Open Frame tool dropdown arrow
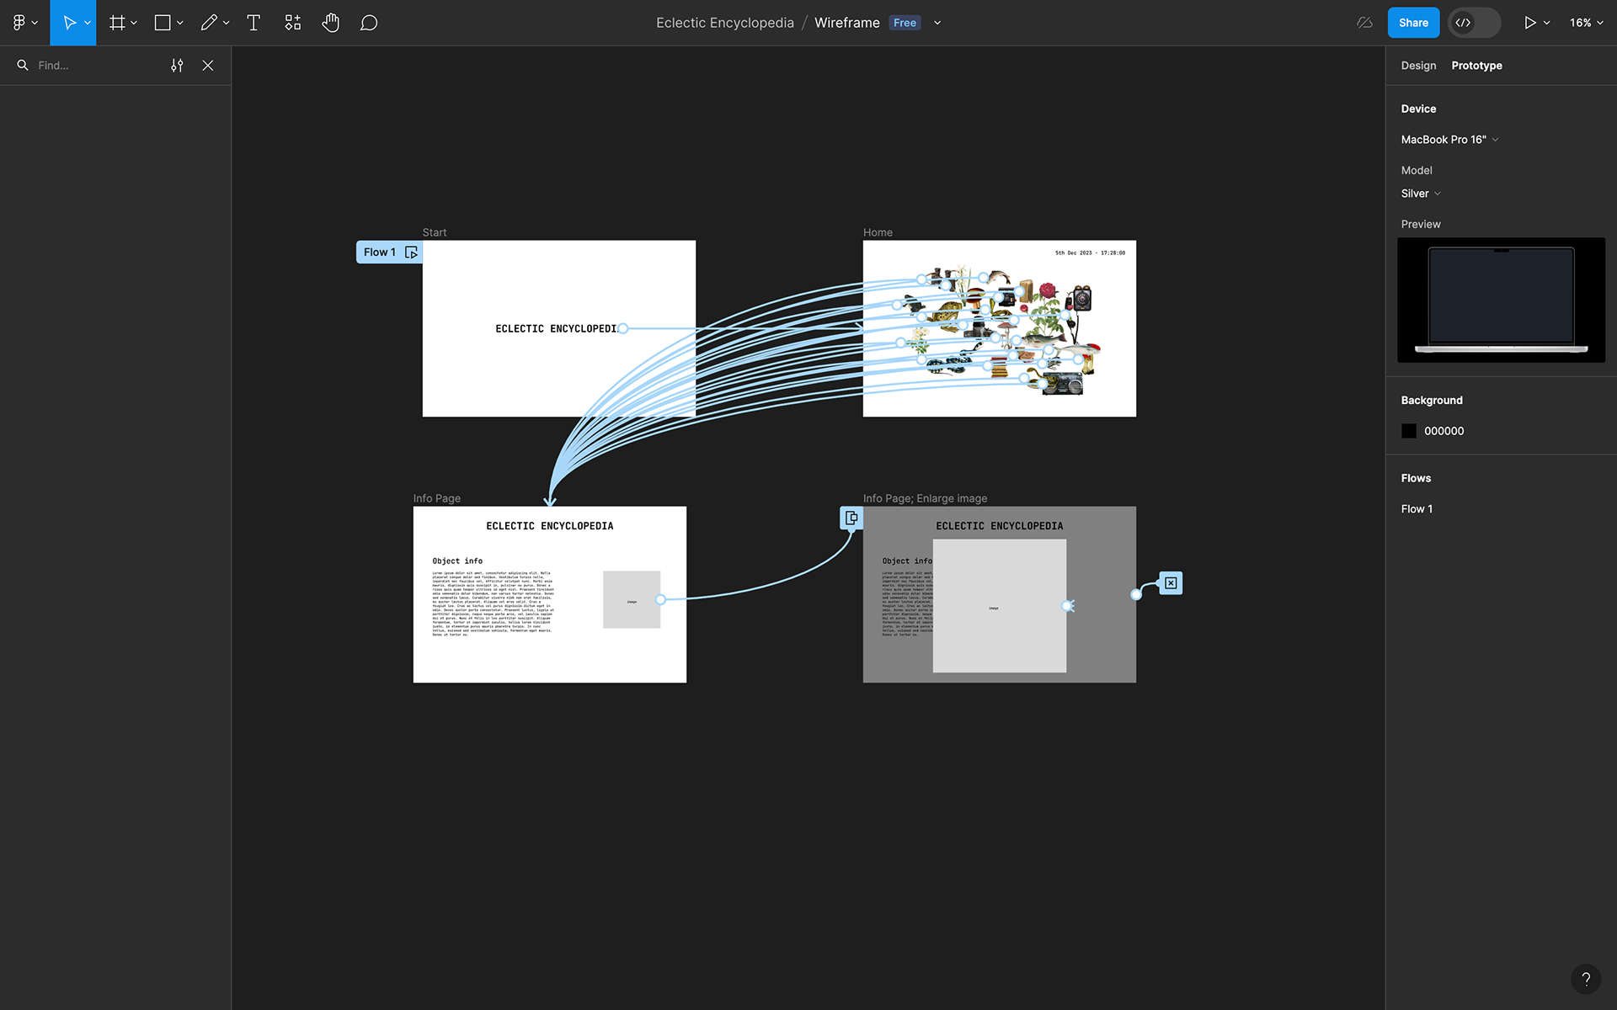The height and width of the screenshot is (1010, 1617). point(134,23)
